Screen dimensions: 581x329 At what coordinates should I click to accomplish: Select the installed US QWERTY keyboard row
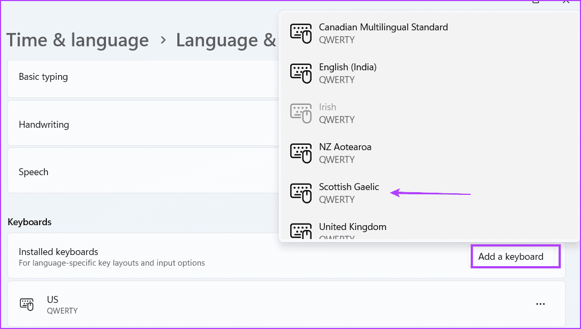point(287,304)
